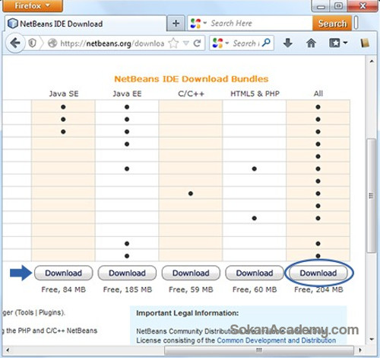Image resolution: width=380 pixels, height=358 pixels.
Task: Click the scroll right arrow
Action: click(x=360, y=350)
